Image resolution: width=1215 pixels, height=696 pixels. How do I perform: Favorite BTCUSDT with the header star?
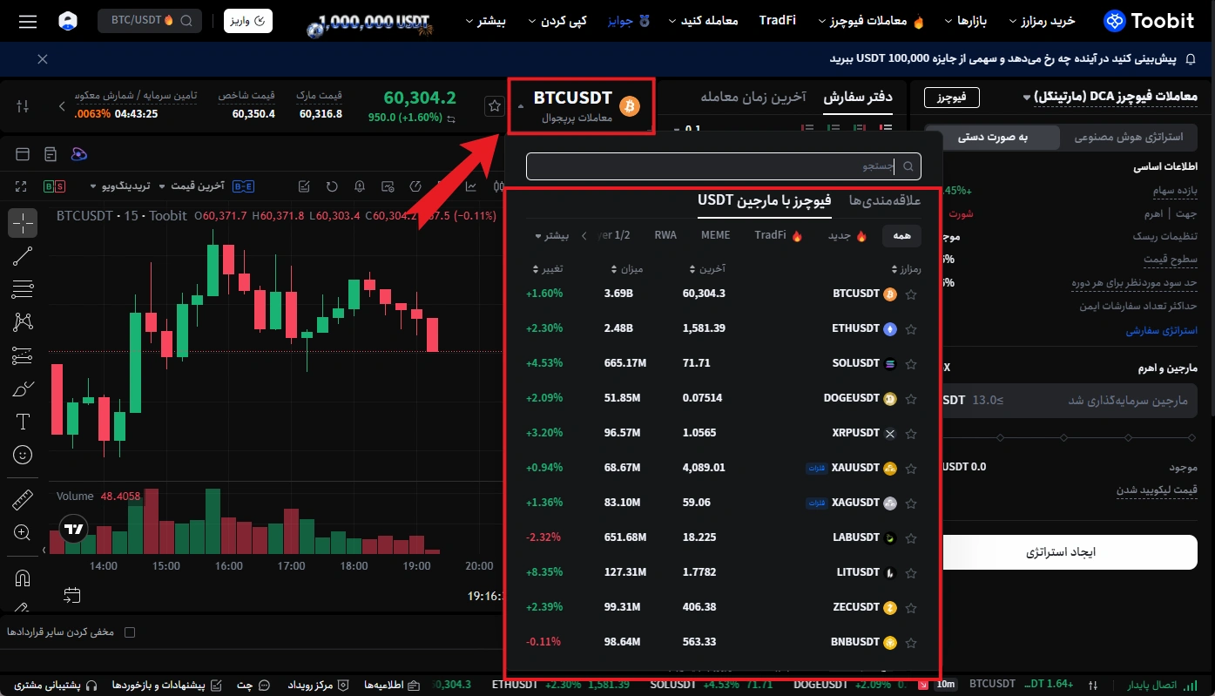tap(495, 106)
